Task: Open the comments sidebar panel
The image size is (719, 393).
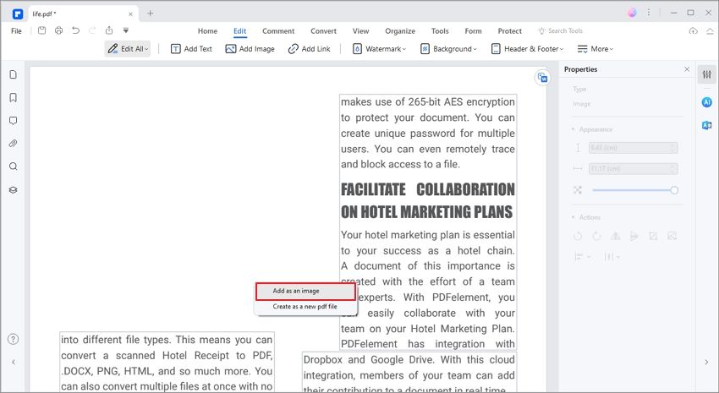Action: click(x=14, y=121)
